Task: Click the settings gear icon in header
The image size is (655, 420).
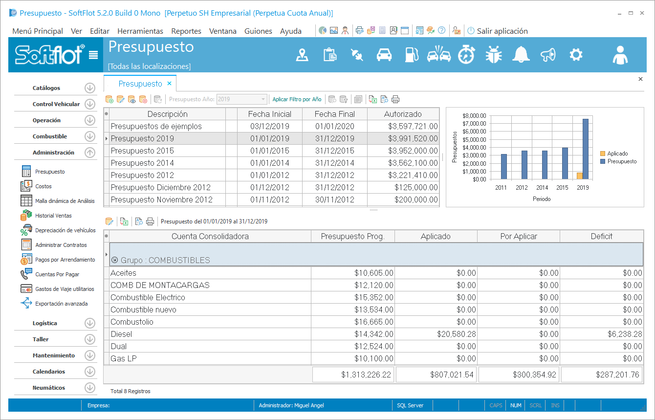Action: click(x=576, y=55)
